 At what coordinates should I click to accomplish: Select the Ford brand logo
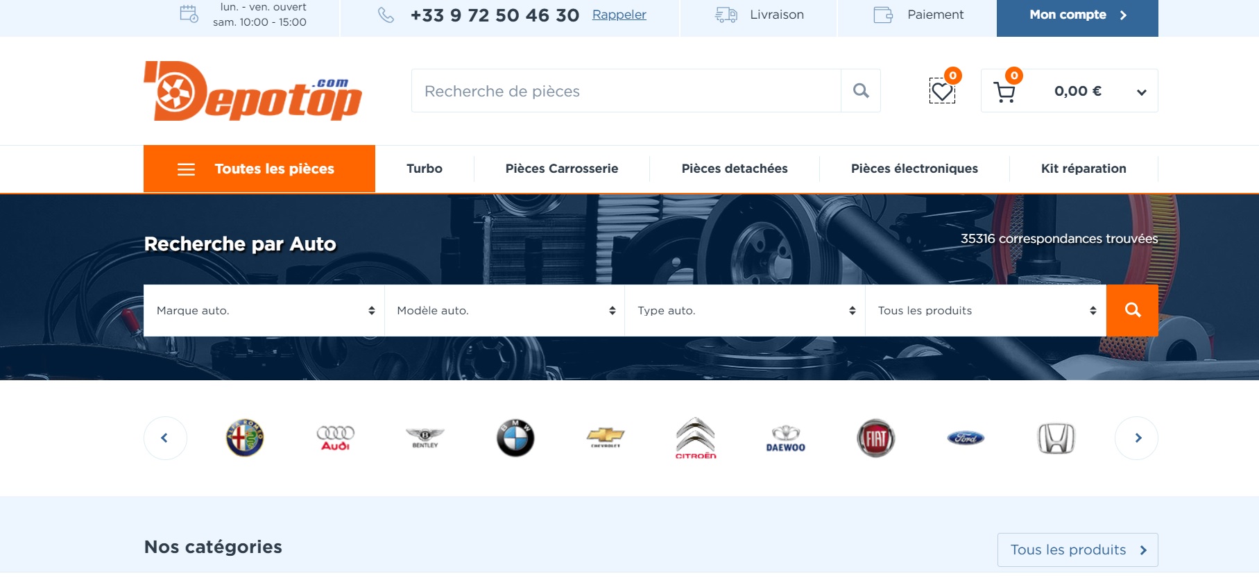coord(966,438)
